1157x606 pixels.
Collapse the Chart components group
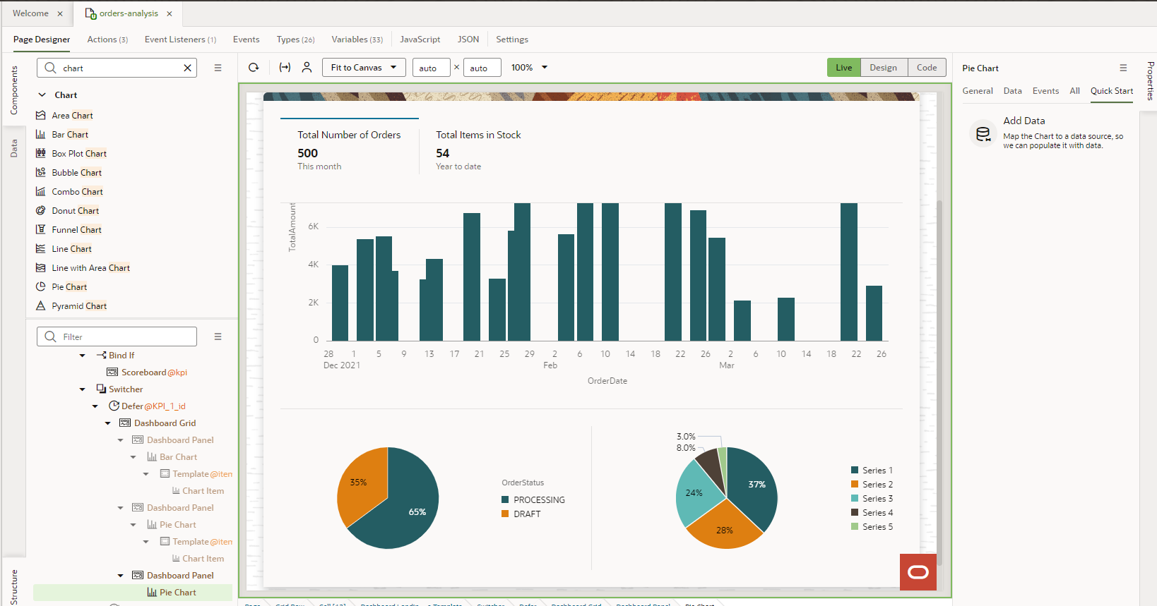point(42,95)
